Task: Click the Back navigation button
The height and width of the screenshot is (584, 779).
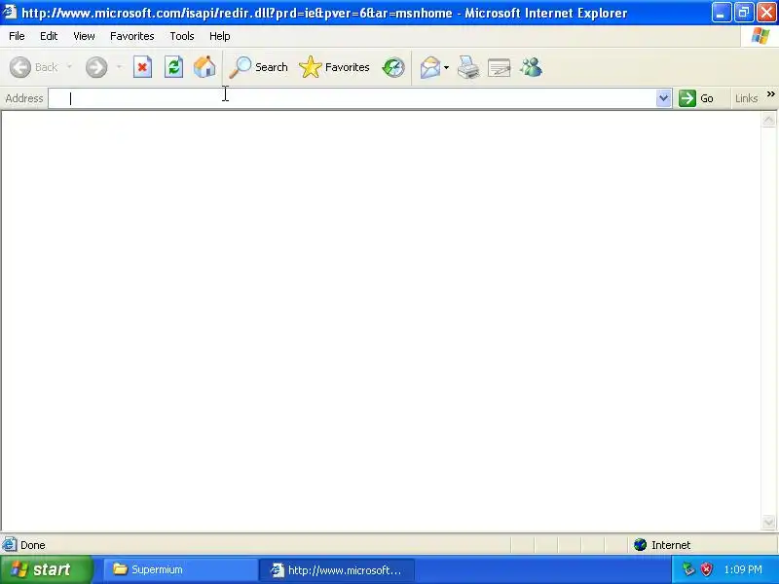Action: (34, 67)
